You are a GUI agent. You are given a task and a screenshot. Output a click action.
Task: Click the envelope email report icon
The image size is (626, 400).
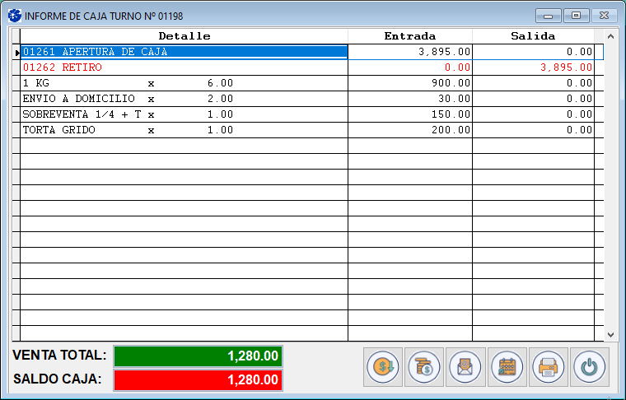(465, 367)
